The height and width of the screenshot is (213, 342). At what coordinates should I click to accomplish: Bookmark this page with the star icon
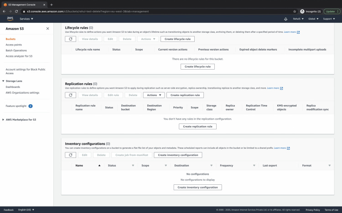click(x=295, y=11)
